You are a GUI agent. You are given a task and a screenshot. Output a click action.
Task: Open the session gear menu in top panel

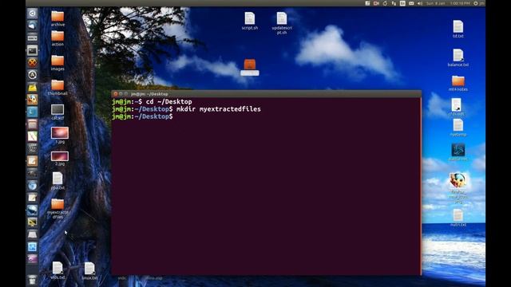[x=476, y=3]
